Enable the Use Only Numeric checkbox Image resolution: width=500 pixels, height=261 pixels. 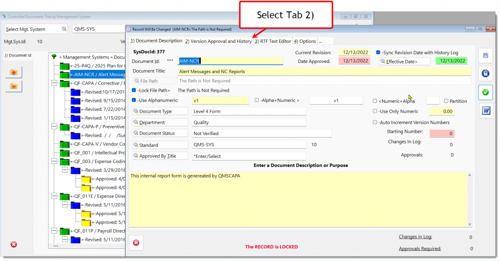pos(375,111)
